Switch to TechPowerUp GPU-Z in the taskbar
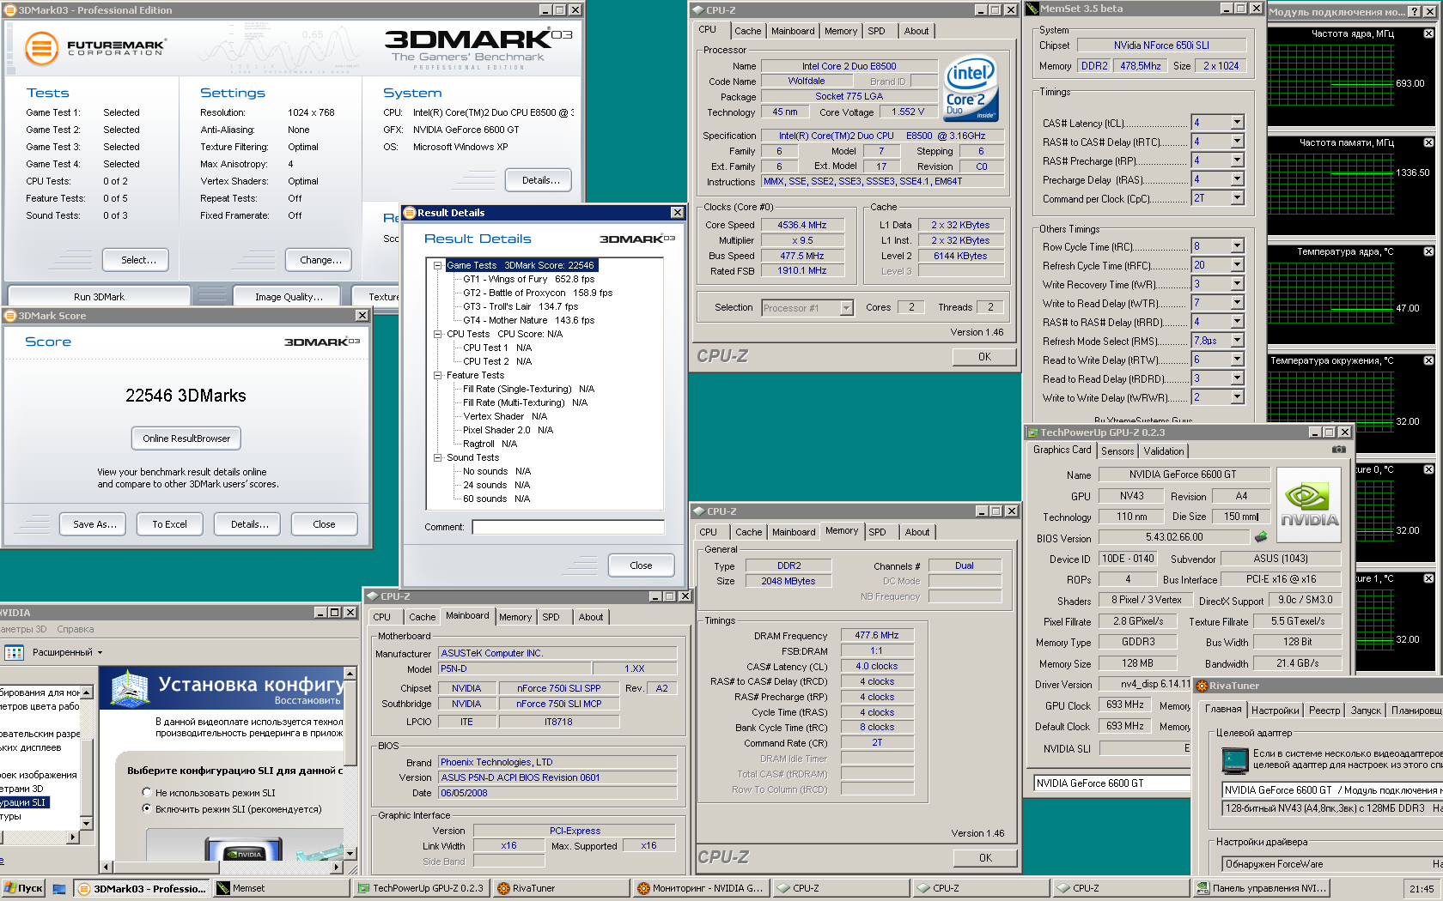The width and height of the screenshot is (1443, 901). (x=422, y=888)
